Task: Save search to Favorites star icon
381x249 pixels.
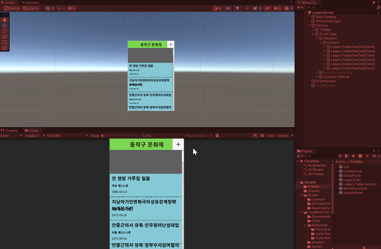Action: [x=367, y=156]
